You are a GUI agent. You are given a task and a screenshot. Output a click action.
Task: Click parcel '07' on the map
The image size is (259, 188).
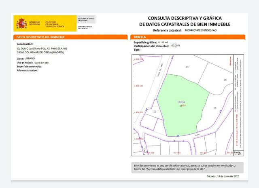click(x=215, y=108)
